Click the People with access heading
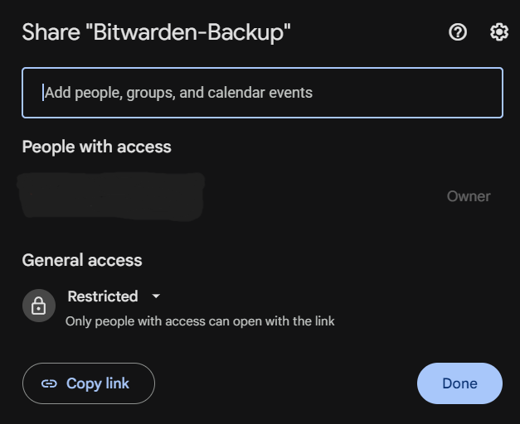 (96, 147)
